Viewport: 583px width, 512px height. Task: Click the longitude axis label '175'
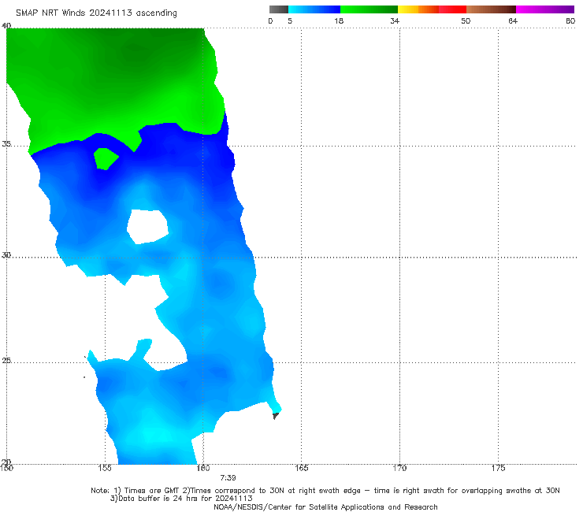[498, 468]
